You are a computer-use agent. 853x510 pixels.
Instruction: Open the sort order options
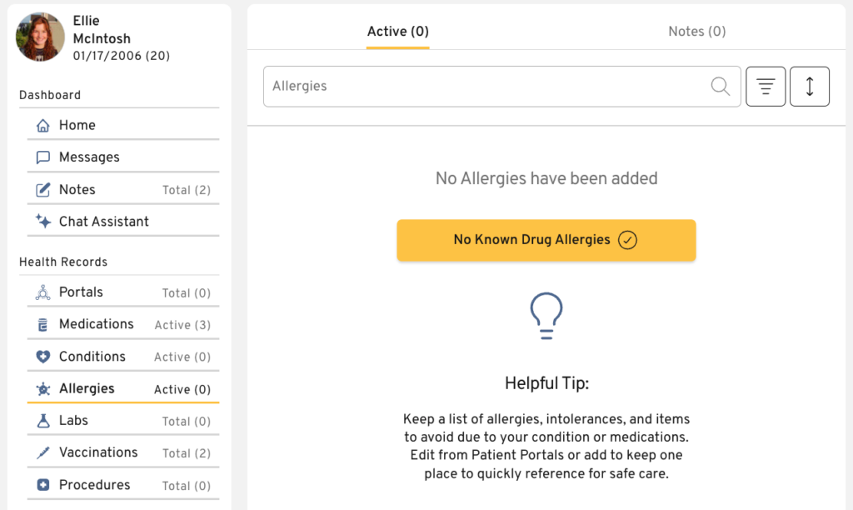coord(810,87)
